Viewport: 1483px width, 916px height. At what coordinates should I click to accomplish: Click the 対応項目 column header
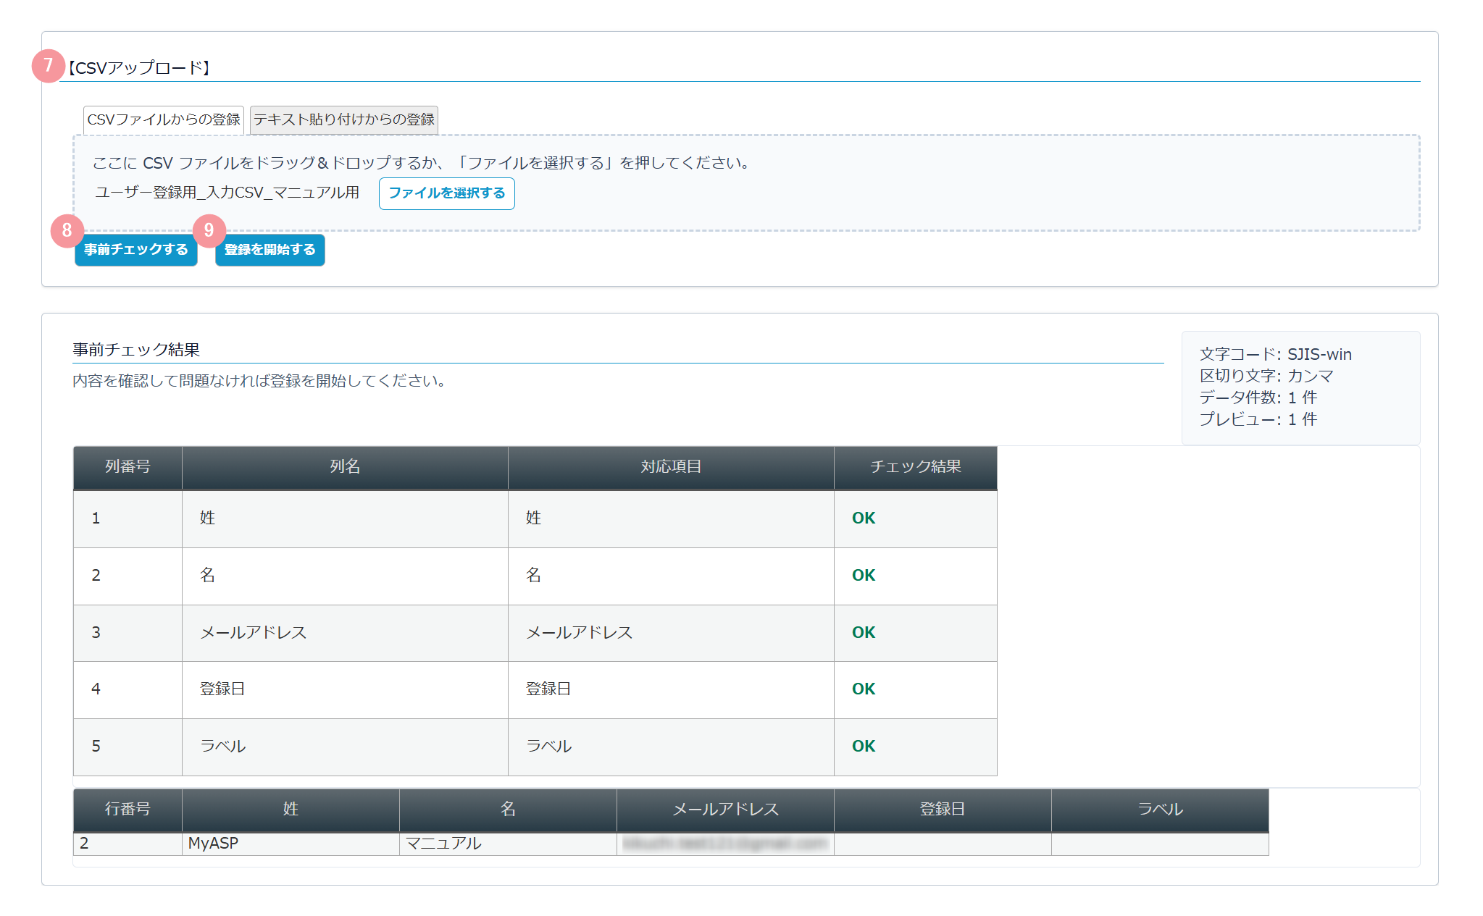click(671, 467)
